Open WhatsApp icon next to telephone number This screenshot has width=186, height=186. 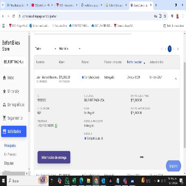pyautogui.click(x=56, y=126)
